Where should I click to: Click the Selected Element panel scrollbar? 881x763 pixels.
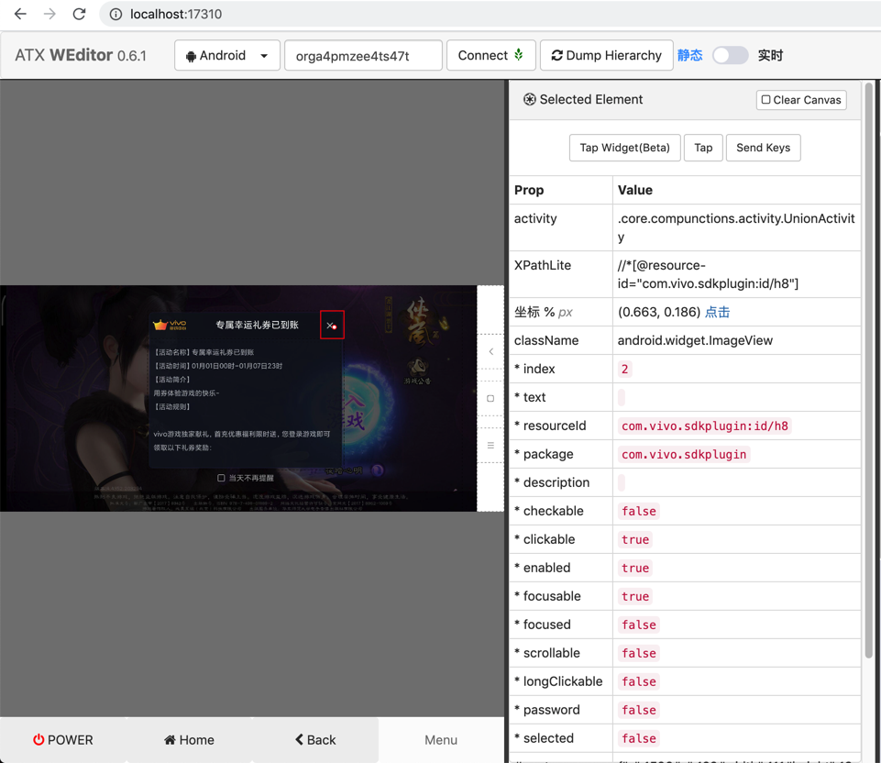pyautogui.click(x=869, y=370)
